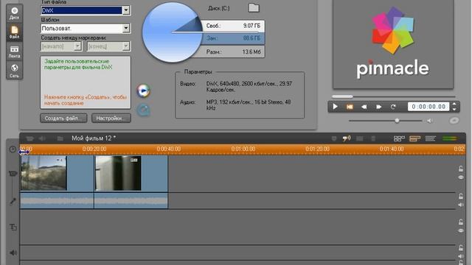
Task: Click the green audio level meter
Action: (450, 138)
